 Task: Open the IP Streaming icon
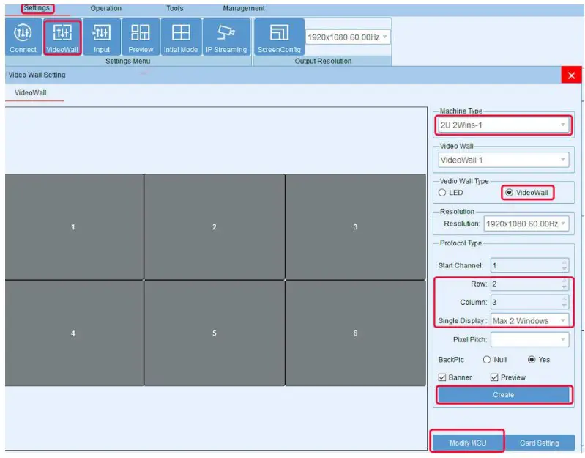(226, 37)
